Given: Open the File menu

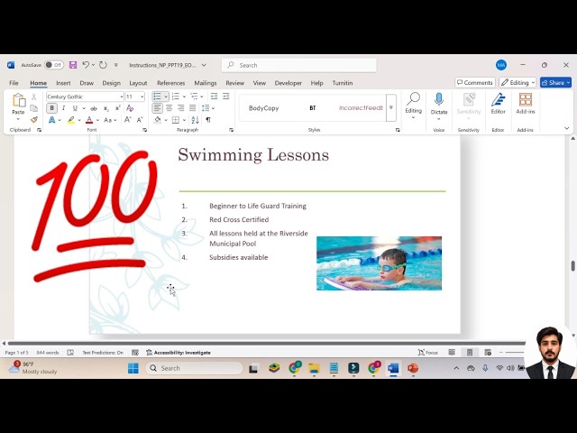Looking at the screenshot, I should 14,83.
